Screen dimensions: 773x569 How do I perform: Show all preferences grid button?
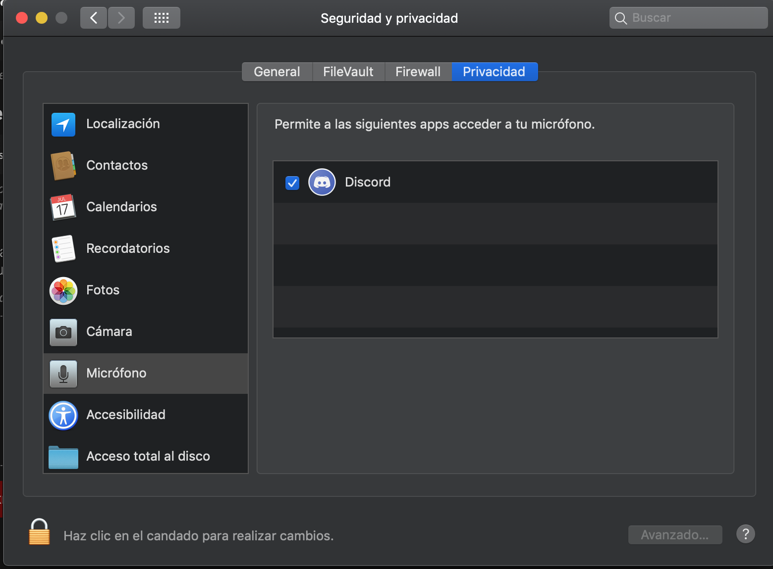[x=162, y=18]
